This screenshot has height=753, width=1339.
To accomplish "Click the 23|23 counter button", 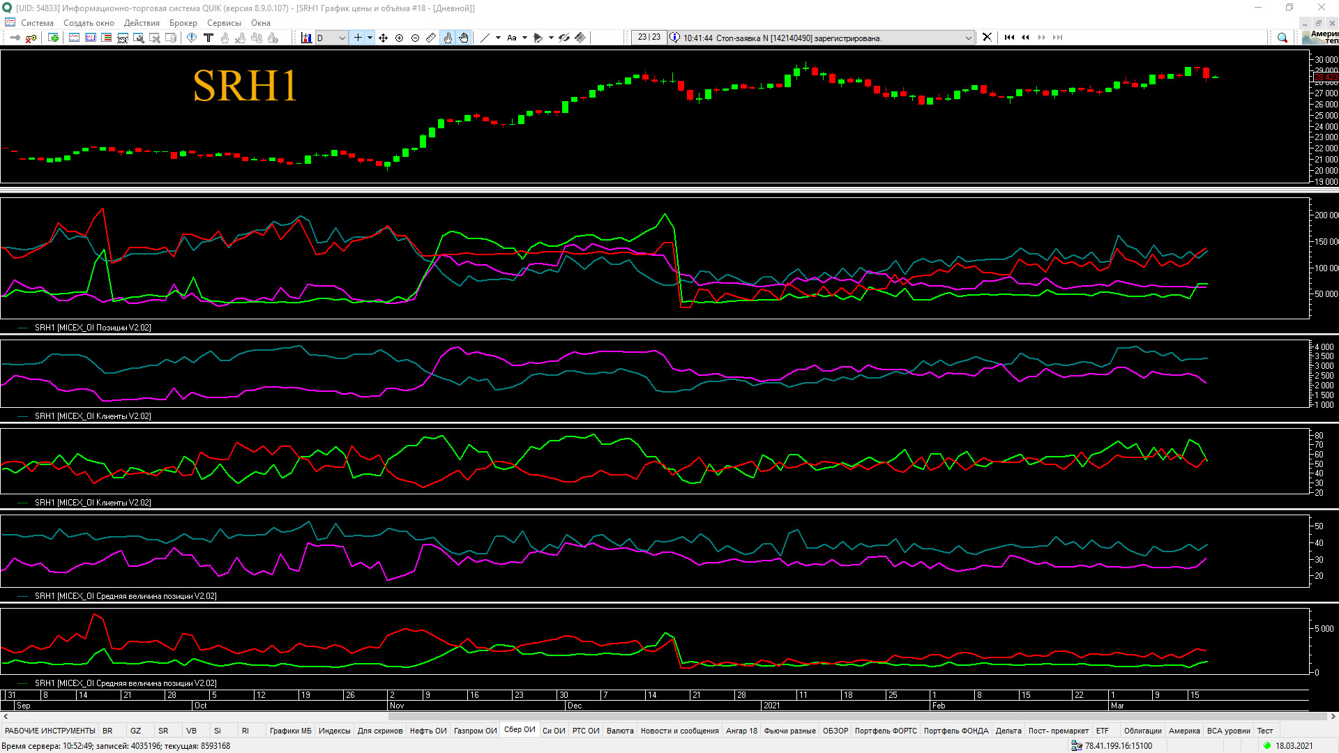I will coord(649,38).
